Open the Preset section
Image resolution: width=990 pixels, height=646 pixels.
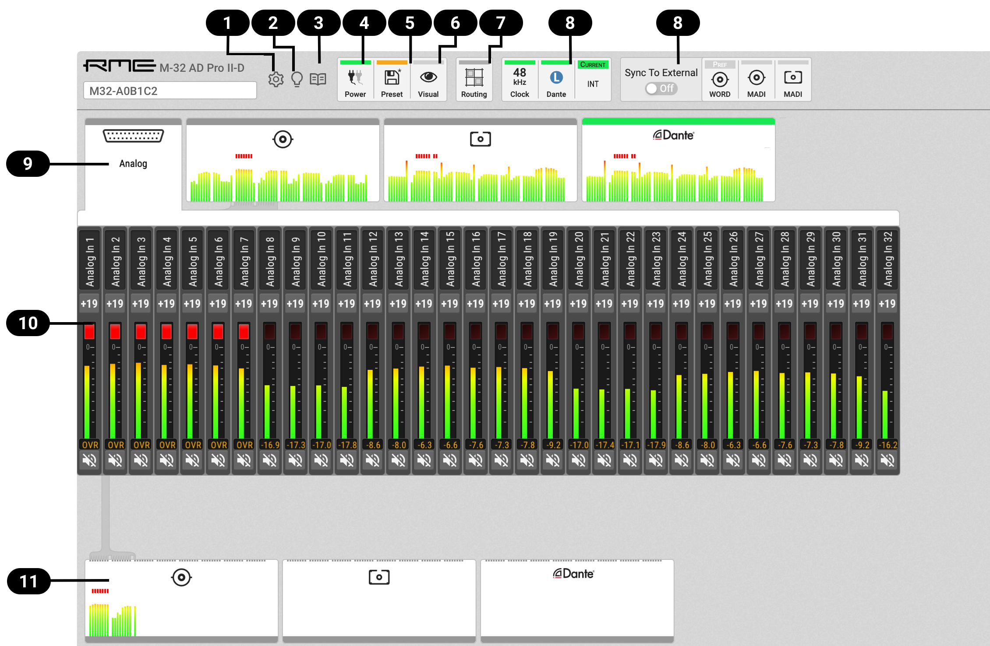(x=392, y=80)
